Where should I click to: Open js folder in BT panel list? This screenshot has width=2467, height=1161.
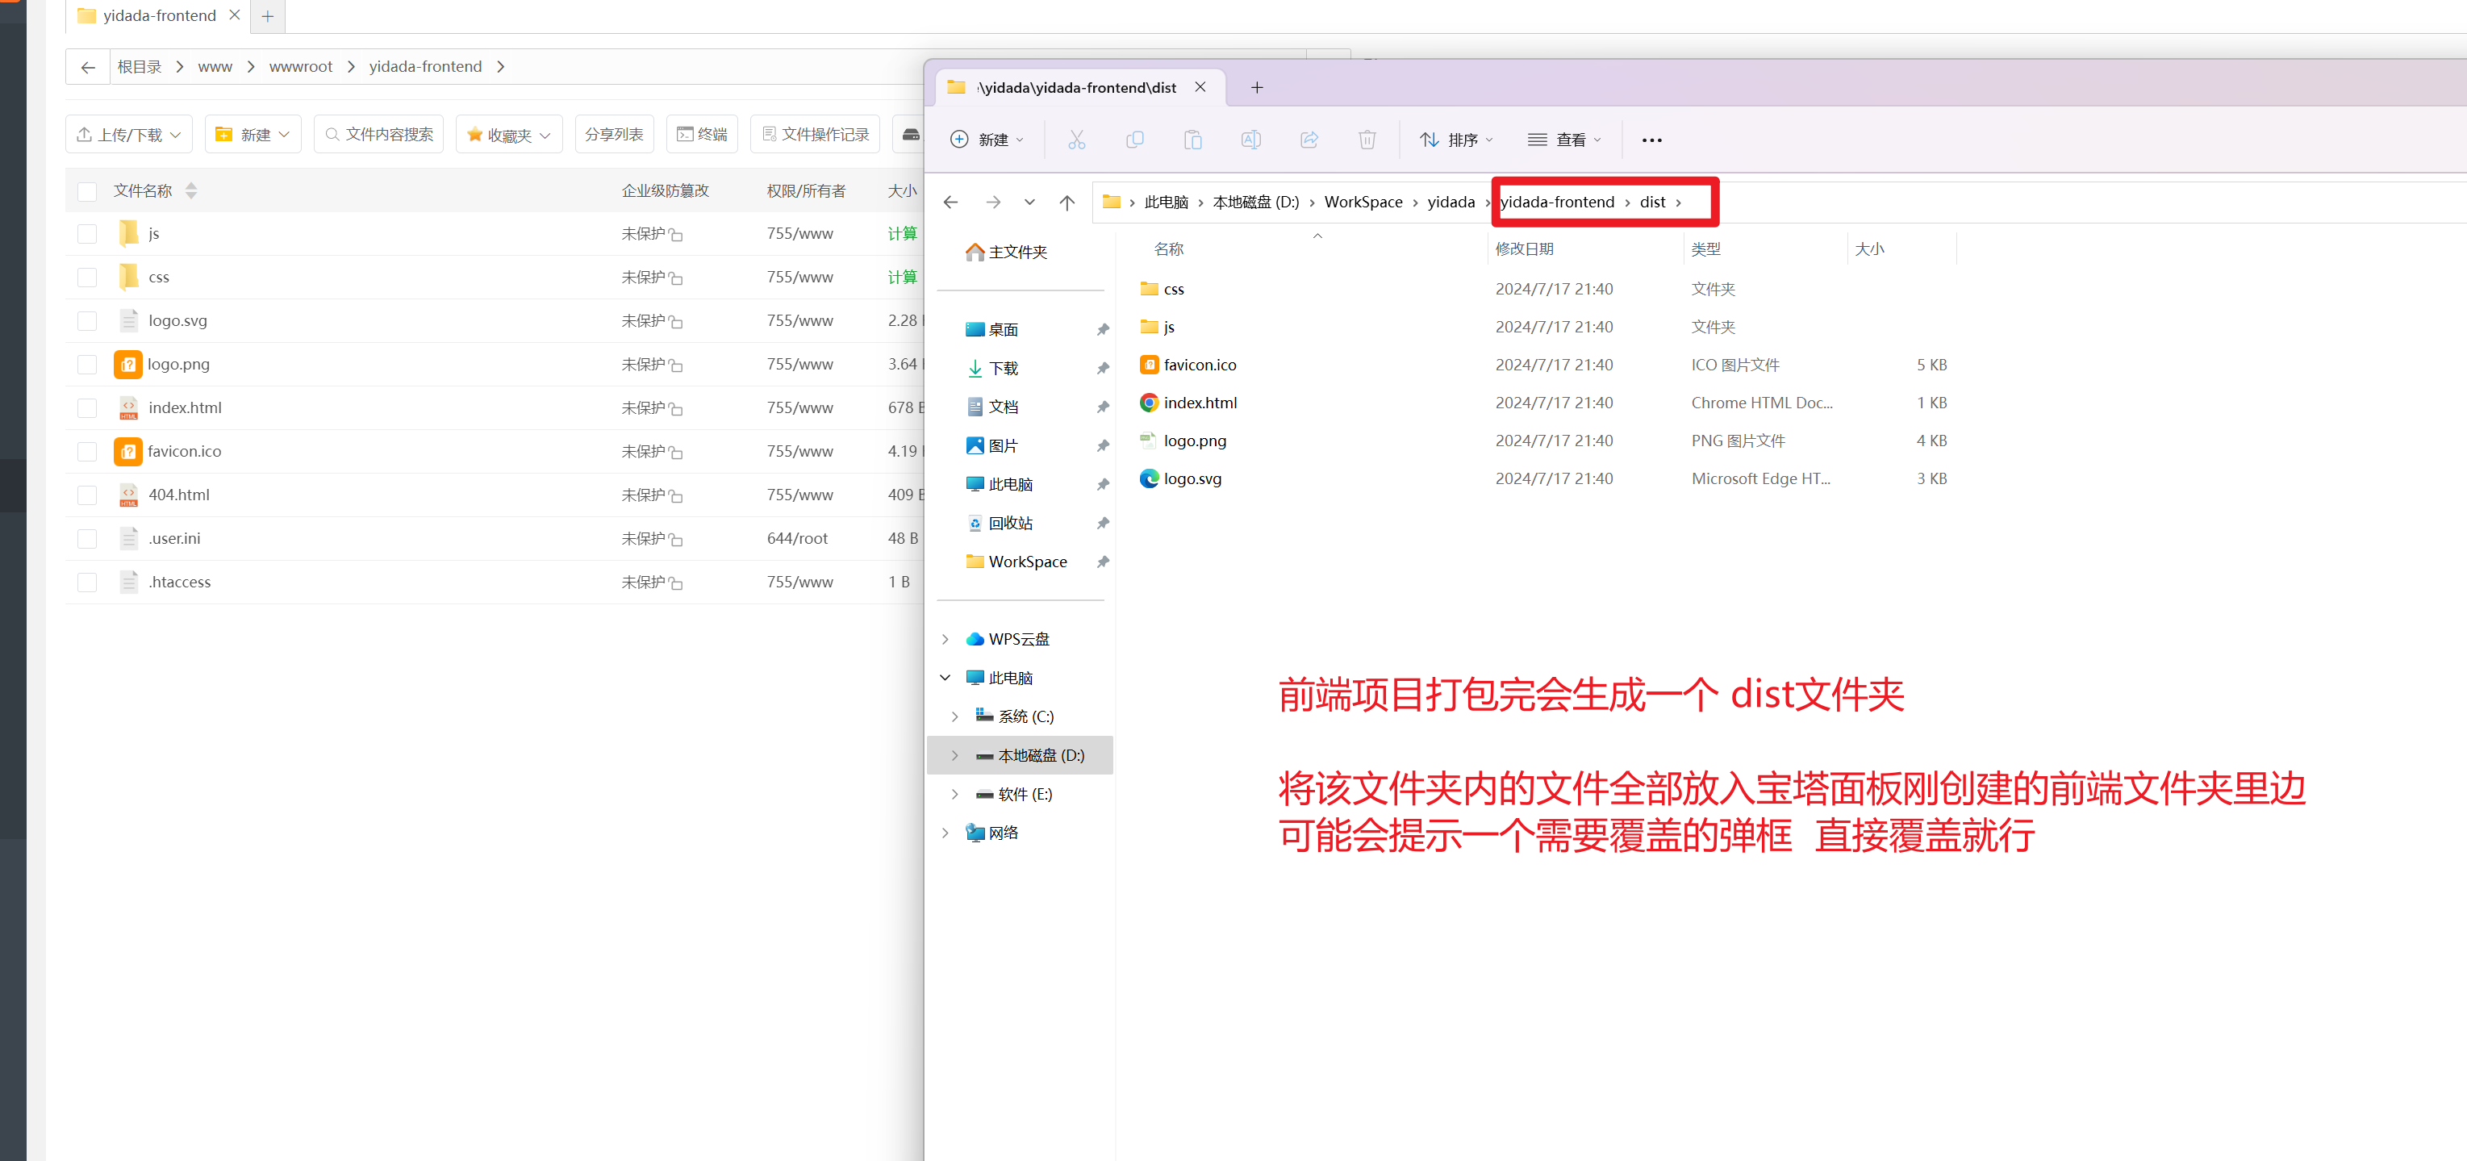tap(153, 234)
